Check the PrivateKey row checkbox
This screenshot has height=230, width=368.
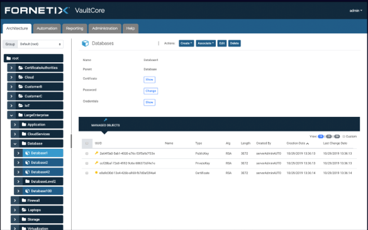point(87,163)
